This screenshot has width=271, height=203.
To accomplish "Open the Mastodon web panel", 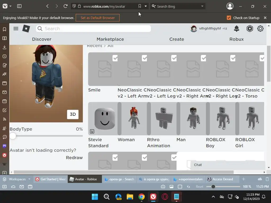I will coord(4,146).
